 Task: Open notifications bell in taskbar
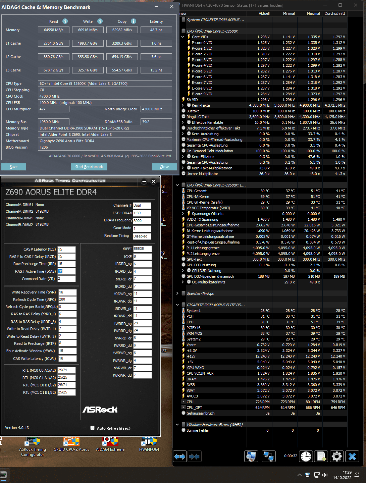[357, 475]
